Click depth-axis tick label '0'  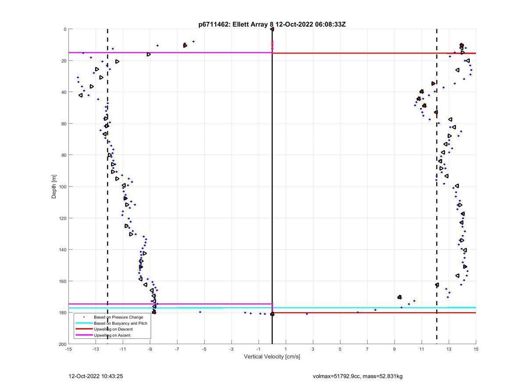pyautogui.click(x=65, y=29)
